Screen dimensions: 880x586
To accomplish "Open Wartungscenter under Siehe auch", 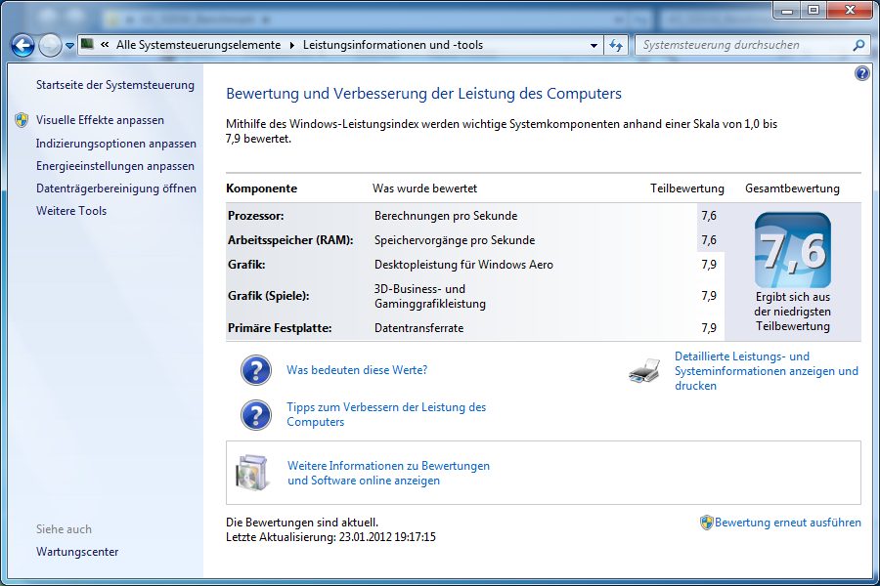I will (x=77, y=552).
